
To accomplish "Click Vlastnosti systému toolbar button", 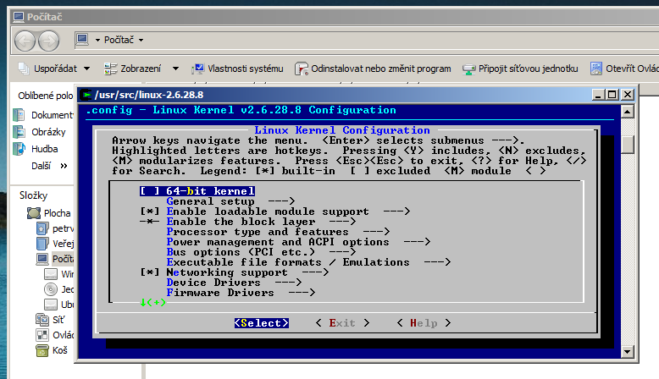I will click(x=237, y=69).
